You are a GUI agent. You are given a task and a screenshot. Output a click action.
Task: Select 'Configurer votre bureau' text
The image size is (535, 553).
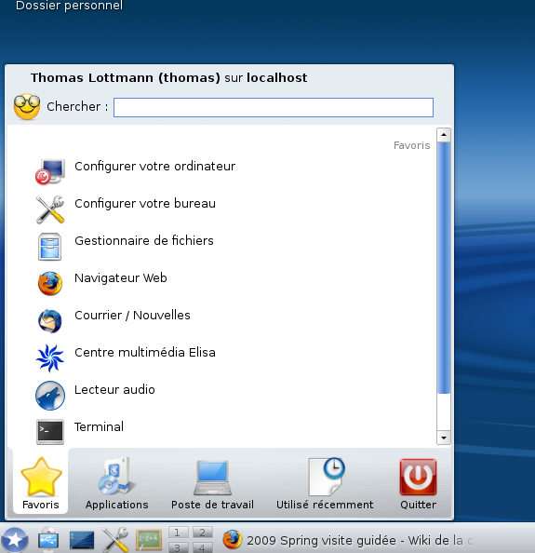(x=145, y=204)
